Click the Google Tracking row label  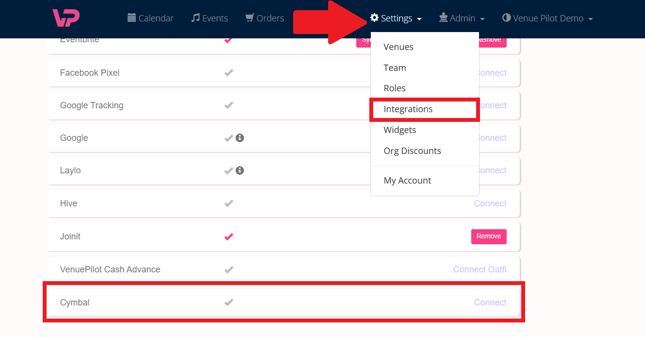[92, 105]
